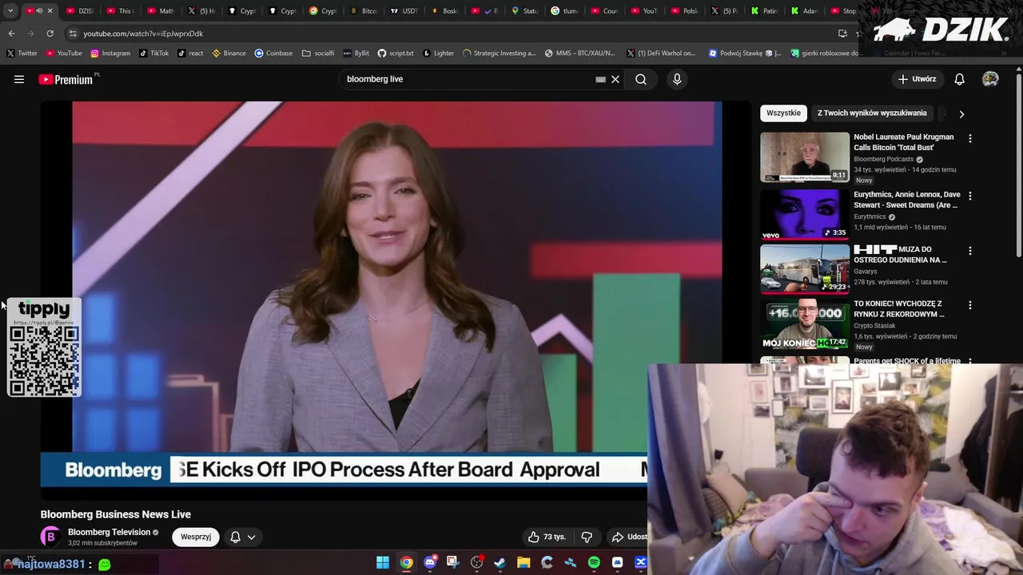Viewport: 1023px width, 575px height.
Task: Reload the page in Chrome
Action: (50, 34)
